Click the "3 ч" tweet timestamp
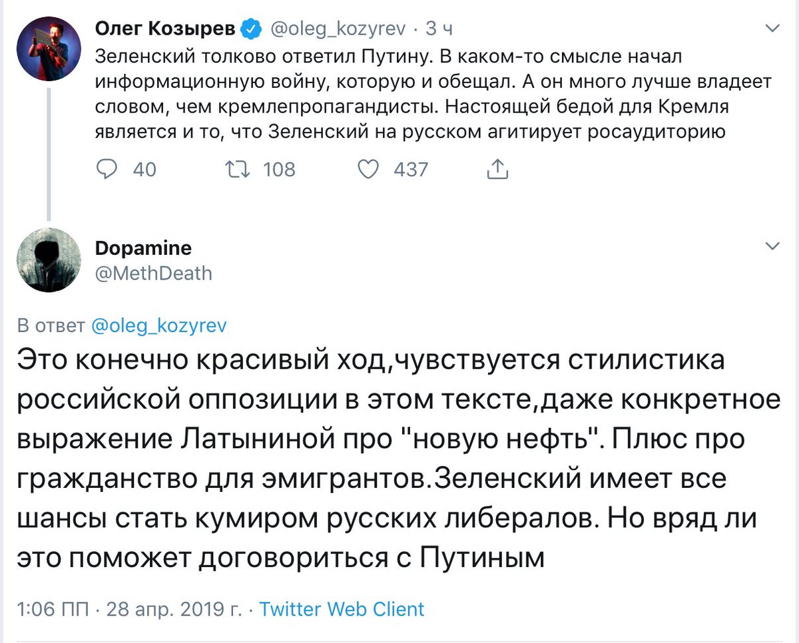 (x=439, y=29)
